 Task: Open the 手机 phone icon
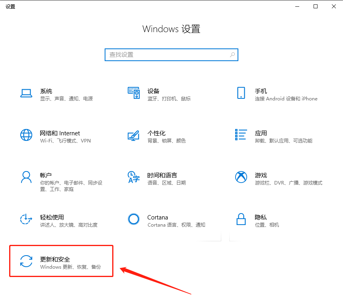(241, 93)
